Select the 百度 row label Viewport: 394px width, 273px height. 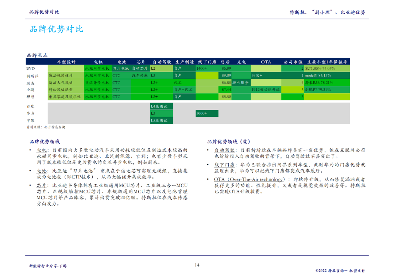30,106
